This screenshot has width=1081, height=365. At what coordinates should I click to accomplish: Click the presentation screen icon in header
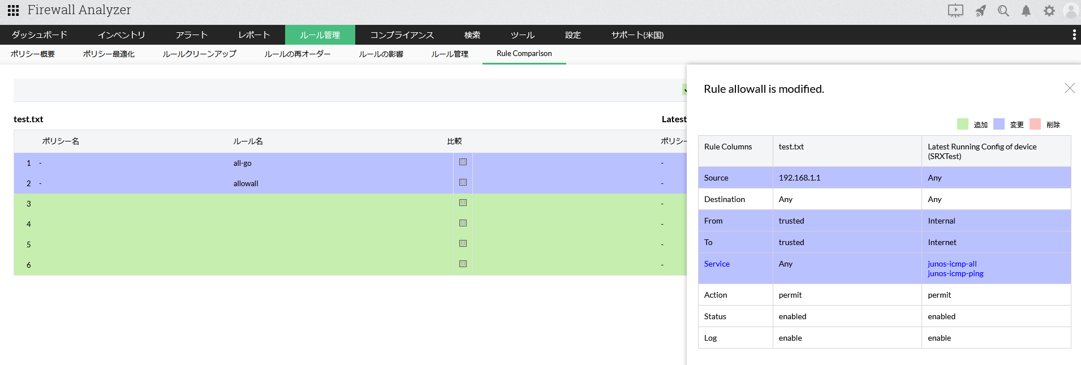(955, 11)
